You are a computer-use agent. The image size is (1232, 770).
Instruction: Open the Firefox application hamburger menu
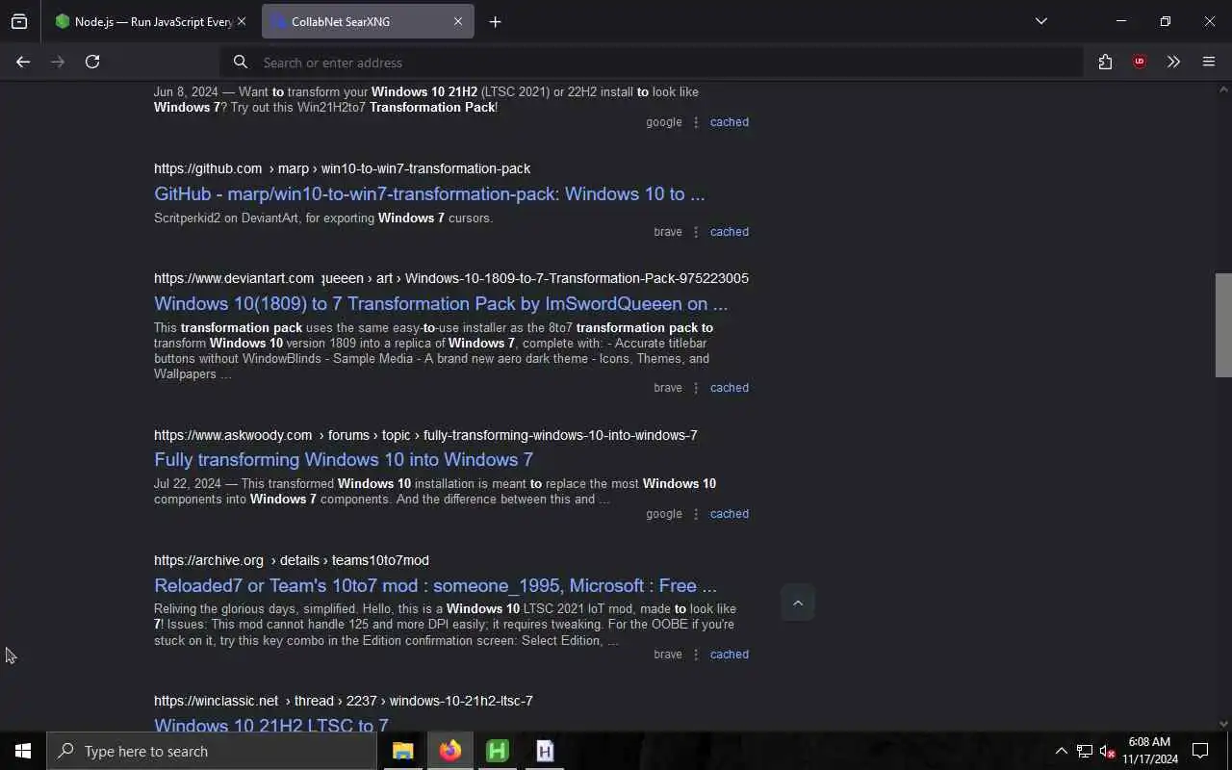1209,62
